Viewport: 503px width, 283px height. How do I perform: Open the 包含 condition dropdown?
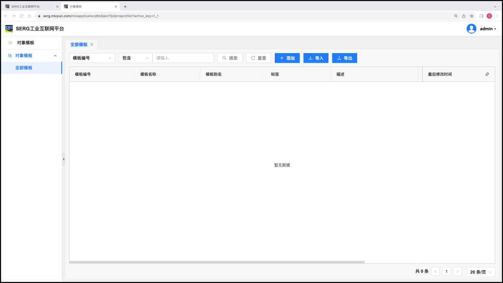pos(135,58)
